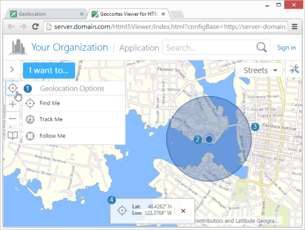This screenshot has height=230, width=305.
Task: Open the bookmarks book icon
Action: click(x=13, y=135)
